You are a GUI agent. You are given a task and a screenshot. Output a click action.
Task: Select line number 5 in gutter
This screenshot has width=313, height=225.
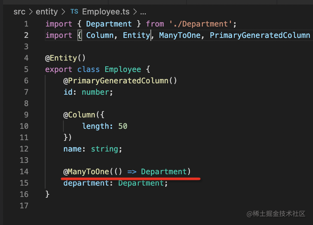(x=26, y=69)
